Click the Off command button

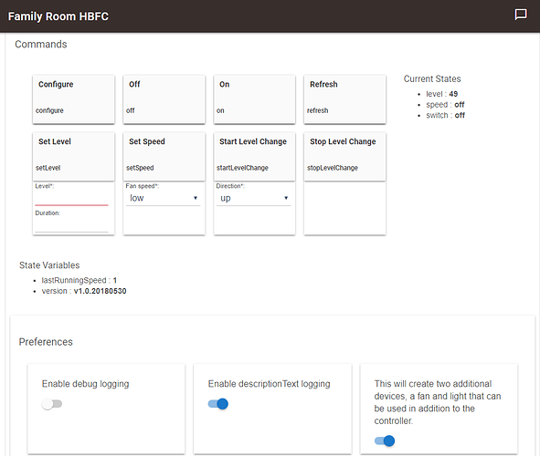164,99
